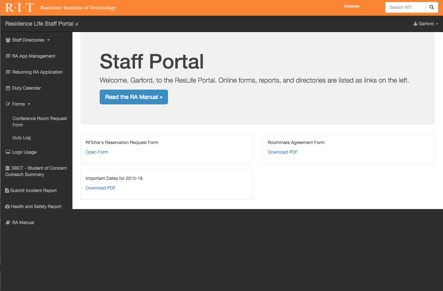
Task: Click the Search RIT input field
Action: click(405, 7)
